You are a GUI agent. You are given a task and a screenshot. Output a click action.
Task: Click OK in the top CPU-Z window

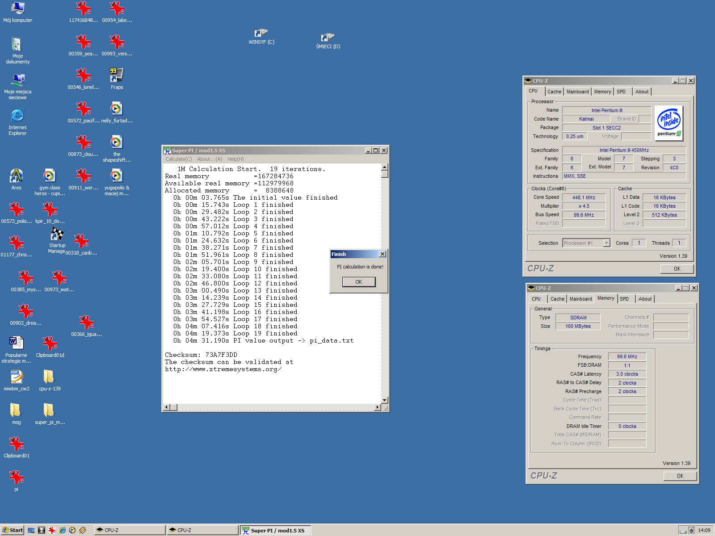coord(677,269)
